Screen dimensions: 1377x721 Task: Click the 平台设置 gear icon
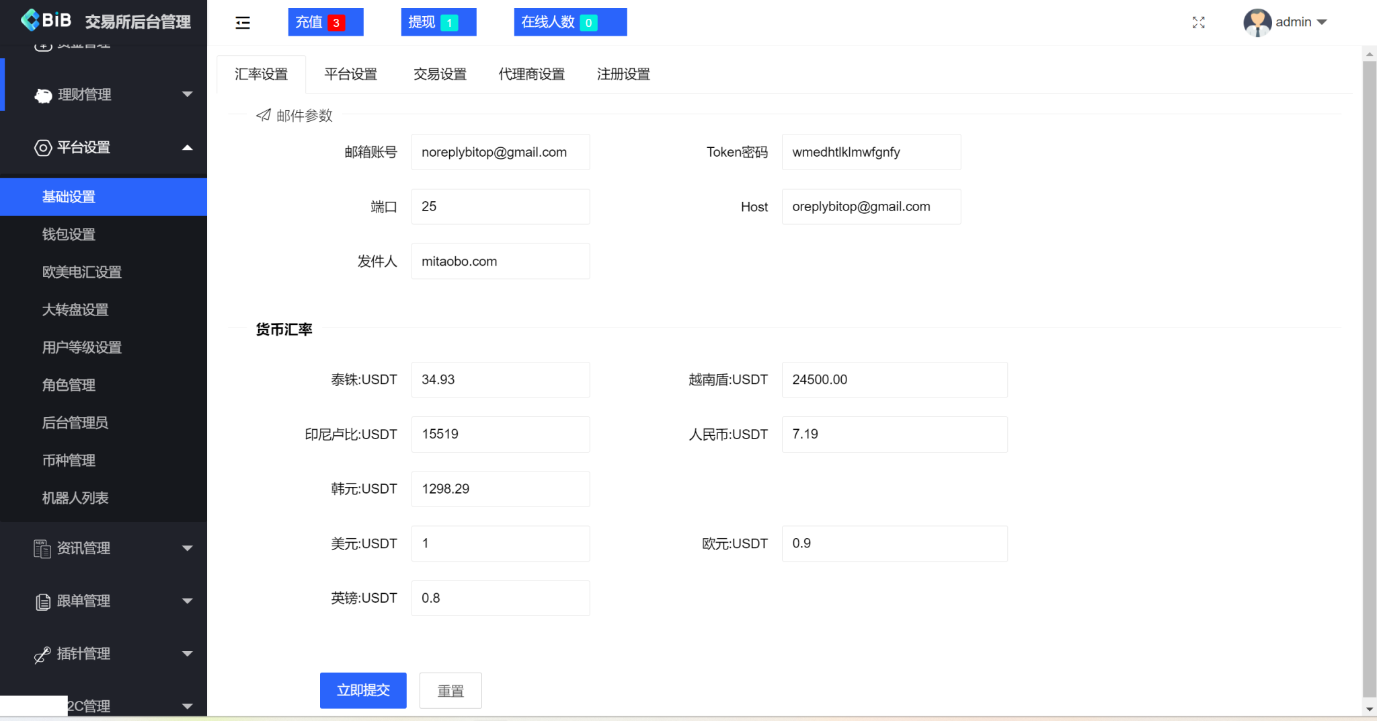[x=43, y=147]
